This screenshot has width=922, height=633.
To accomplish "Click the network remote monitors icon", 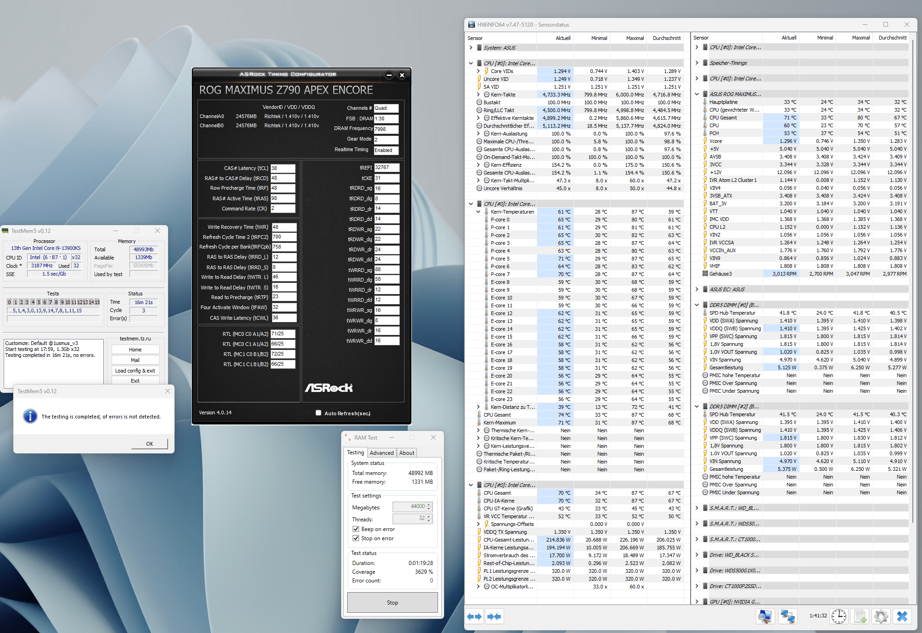I will tap(788, 616).
